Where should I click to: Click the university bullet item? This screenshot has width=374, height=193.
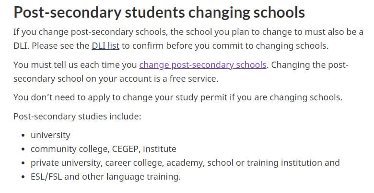(x=50, y=135)
